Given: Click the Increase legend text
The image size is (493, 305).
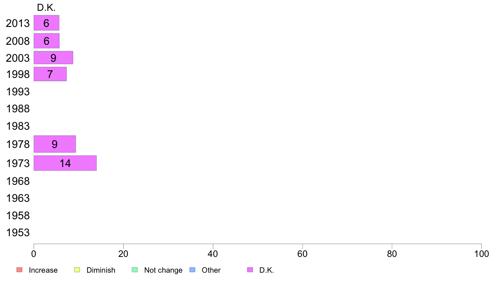Looking at the screenshot, I should [43, 270].
